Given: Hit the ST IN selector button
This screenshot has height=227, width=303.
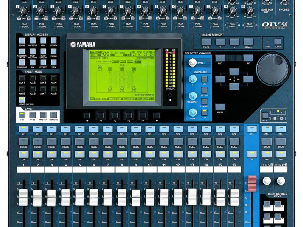Looking at the screenshot, I should (x=265, y=116).
